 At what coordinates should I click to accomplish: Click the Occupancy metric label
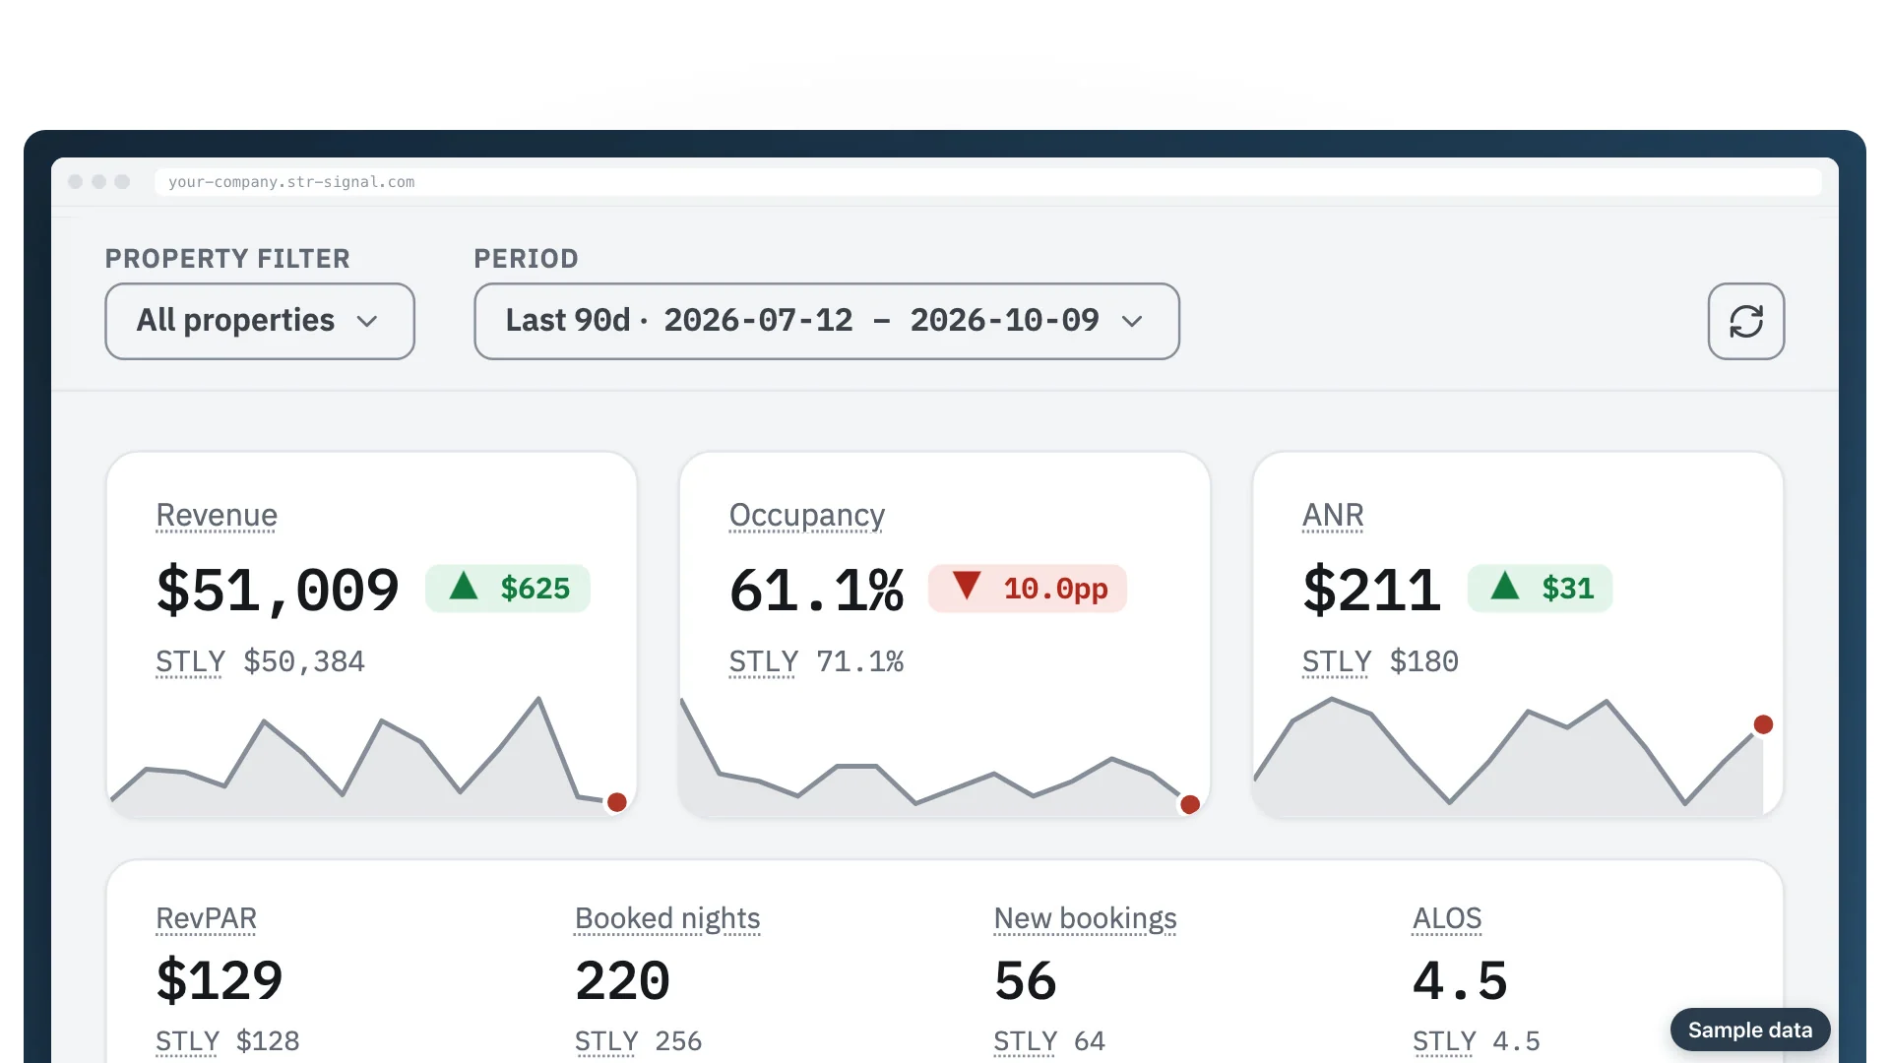tap(806, 515)
